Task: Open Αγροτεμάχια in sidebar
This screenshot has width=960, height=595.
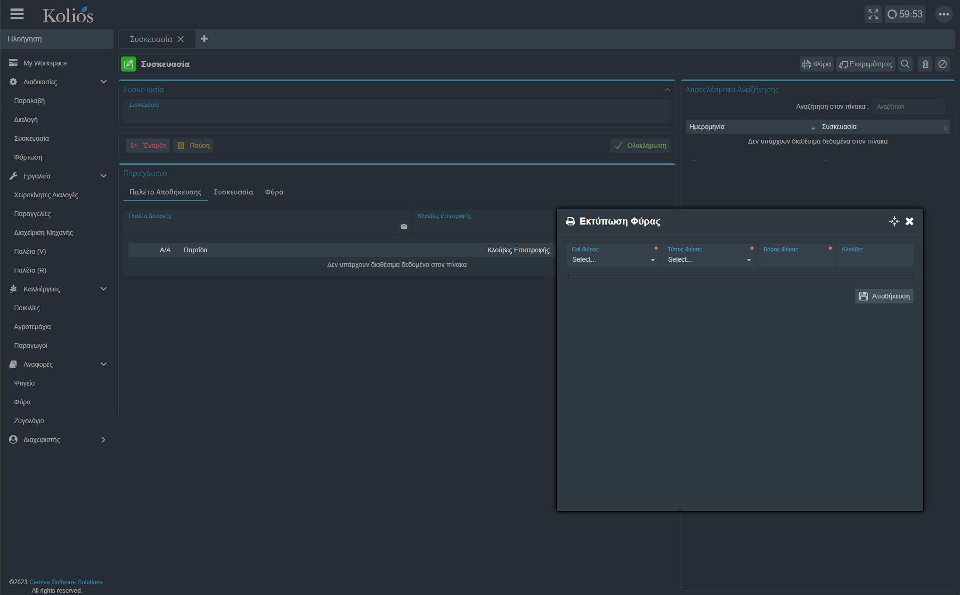Action: pos(33,327)
